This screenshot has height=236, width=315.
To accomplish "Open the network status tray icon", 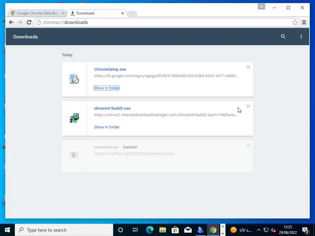I will (266, 230).
